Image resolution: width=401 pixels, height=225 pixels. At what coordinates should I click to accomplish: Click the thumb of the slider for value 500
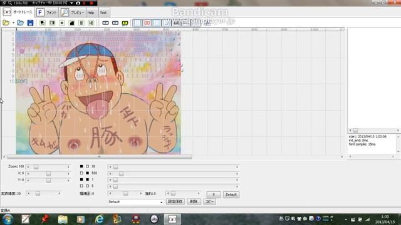[x=121, y=174]
